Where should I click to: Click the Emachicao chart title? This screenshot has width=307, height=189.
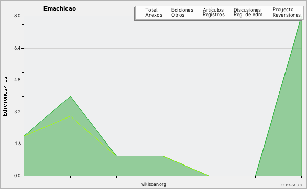(59, 9)
